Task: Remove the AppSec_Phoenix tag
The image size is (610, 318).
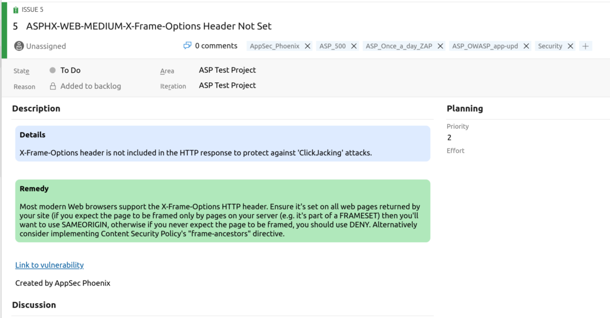Action: tap(307, 46)
